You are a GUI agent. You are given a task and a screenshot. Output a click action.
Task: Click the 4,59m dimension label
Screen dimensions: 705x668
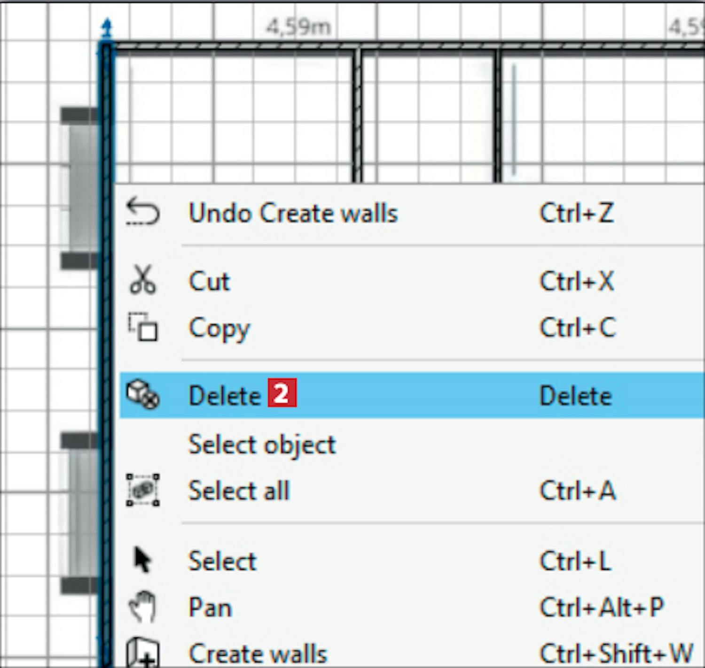click(298, 27)
